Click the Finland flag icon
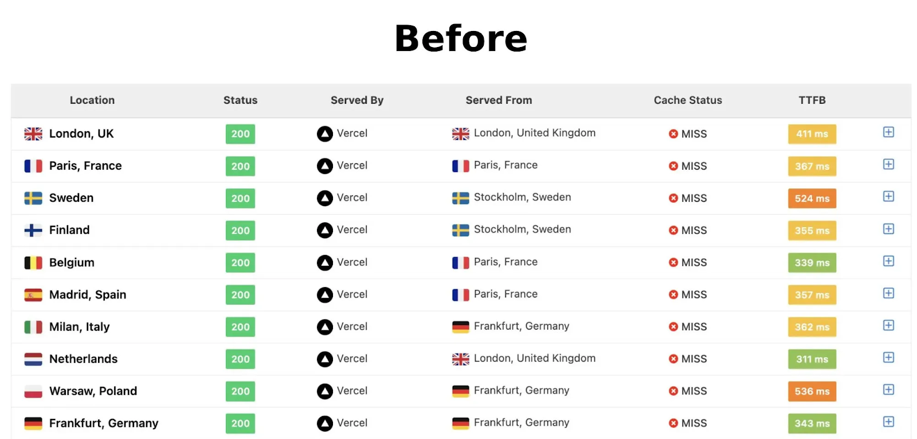917x439 pixels. pyautogui.click(x=33, y=230)
